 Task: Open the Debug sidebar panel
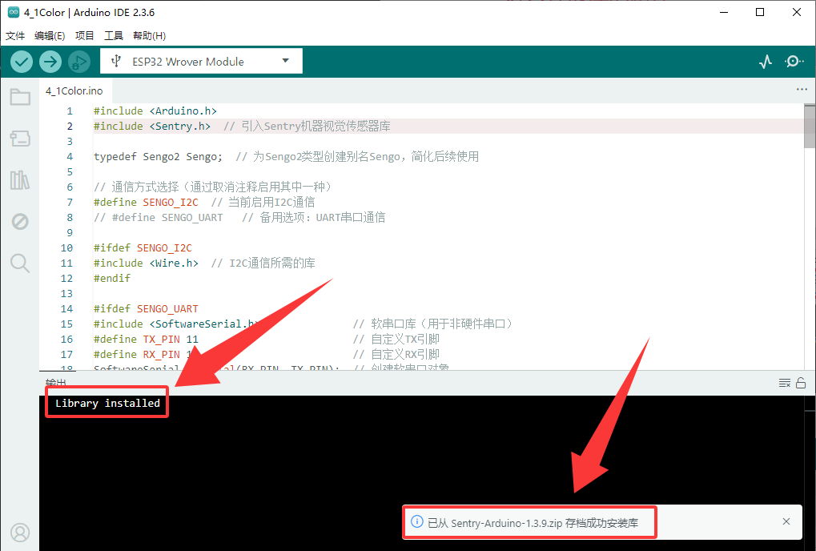(x=20, y=222)
